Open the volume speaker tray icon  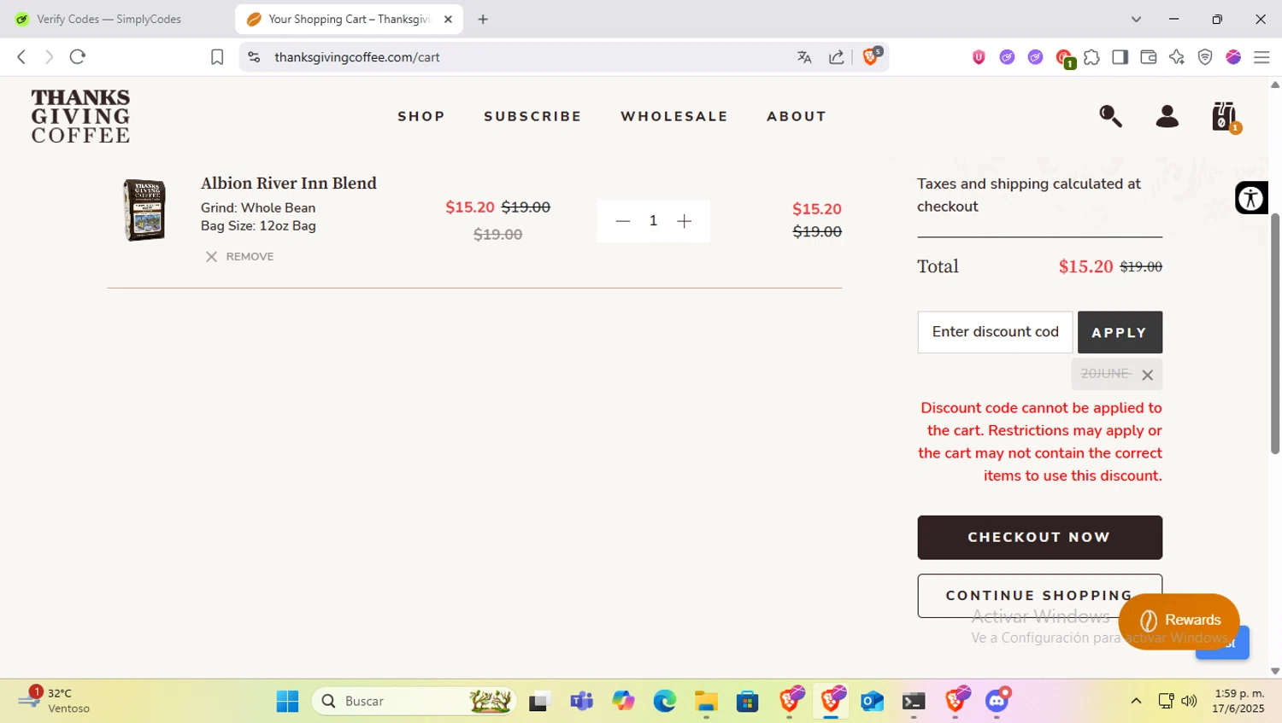[x=1189, y=701]
